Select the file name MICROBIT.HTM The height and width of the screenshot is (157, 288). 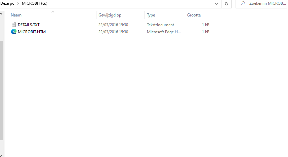click(x=32, y=32)
